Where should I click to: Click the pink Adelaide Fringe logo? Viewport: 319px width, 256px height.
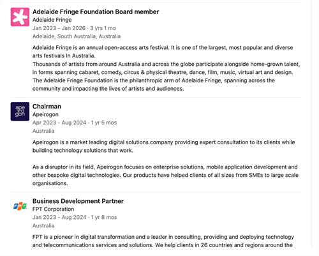tap(20, 17)
